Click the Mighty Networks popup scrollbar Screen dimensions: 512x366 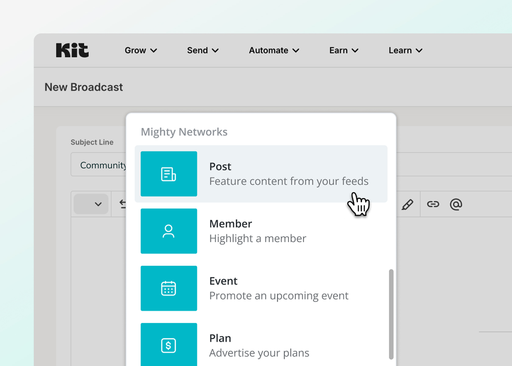point(391,314)
